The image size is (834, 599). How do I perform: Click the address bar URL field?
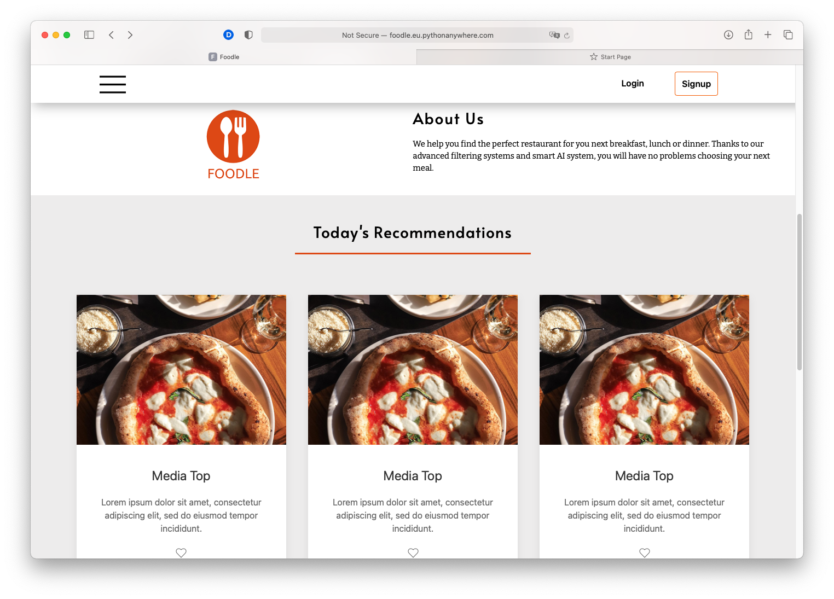tap(418, 35)
